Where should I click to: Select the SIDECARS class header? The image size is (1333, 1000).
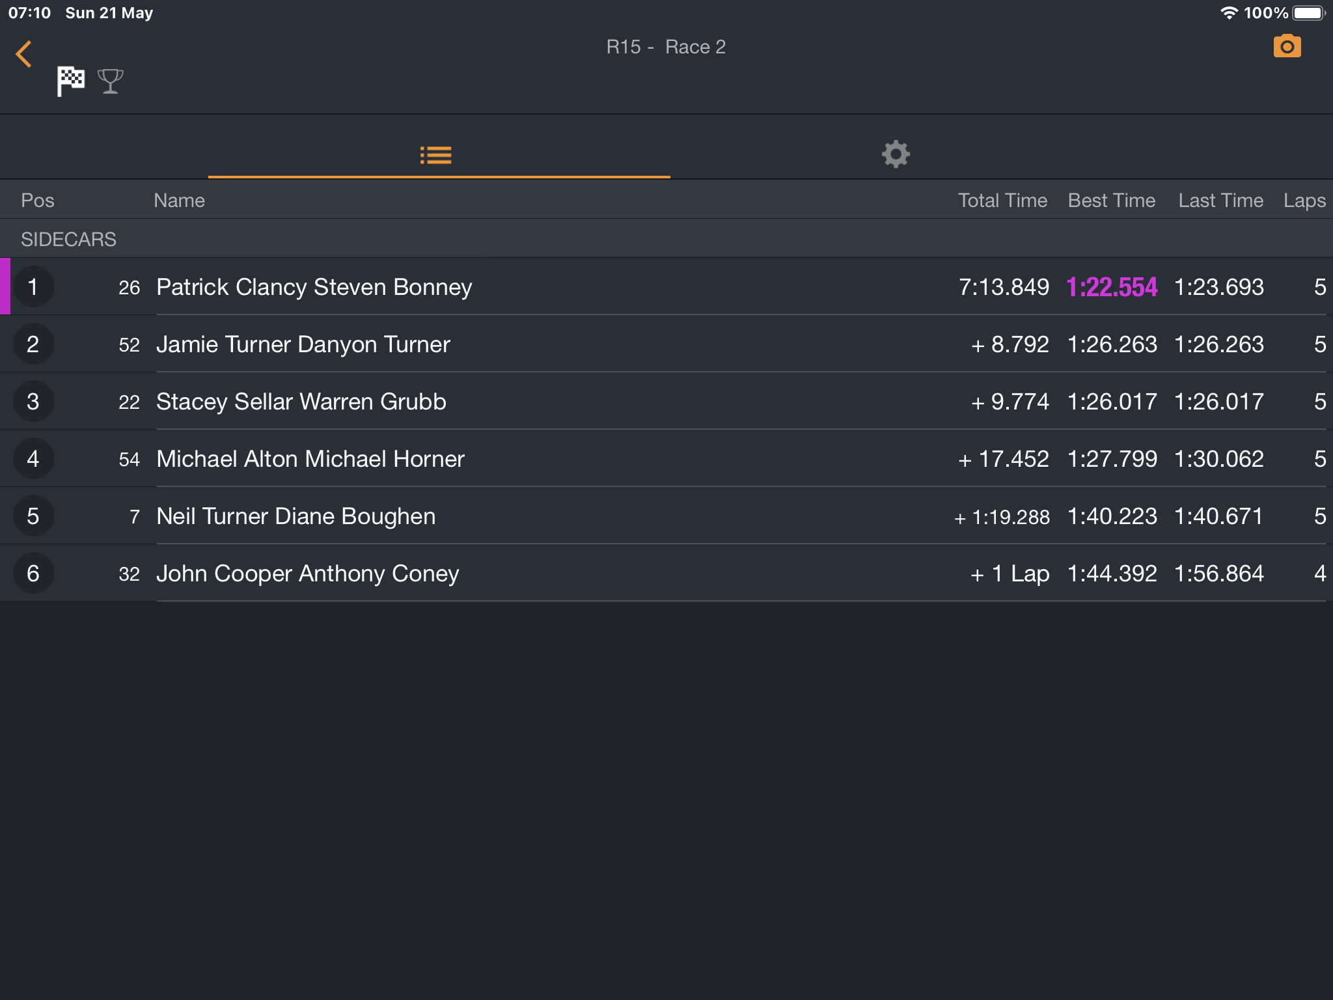pos(666,239)
